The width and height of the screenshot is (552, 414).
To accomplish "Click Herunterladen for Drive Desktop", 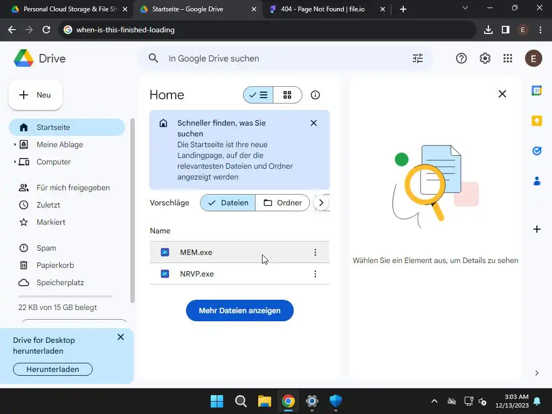I will (x=53, y=369).
